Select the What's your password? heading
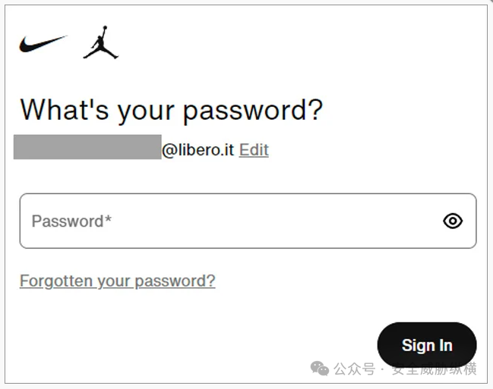This screenshot has height=389, width=493. tap(172, 110)
